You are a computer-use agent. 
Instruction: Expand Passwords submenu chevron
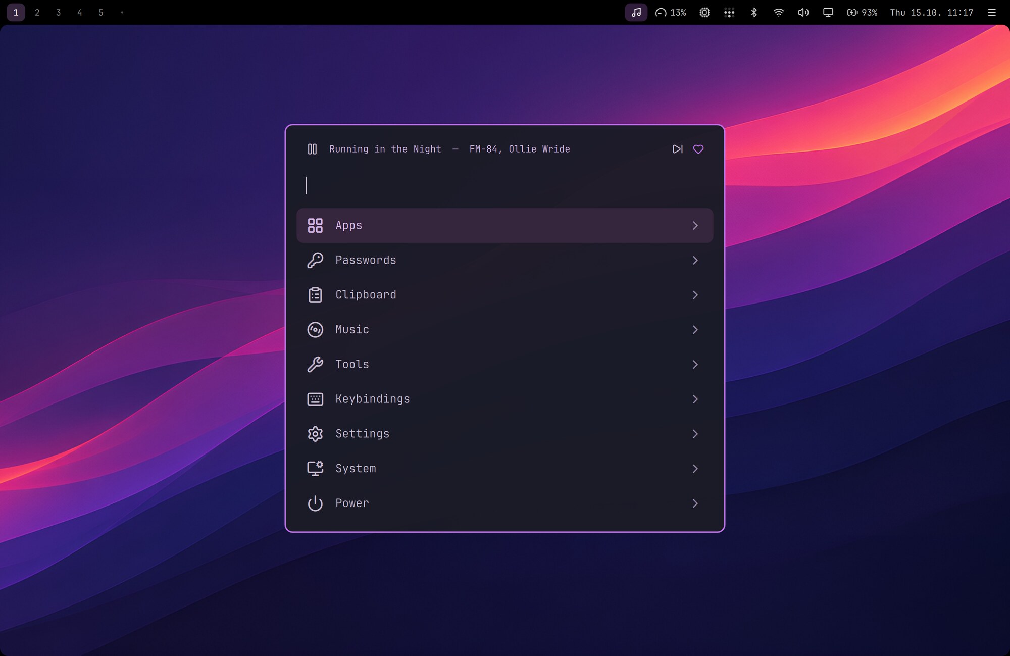tap(695, 260)
